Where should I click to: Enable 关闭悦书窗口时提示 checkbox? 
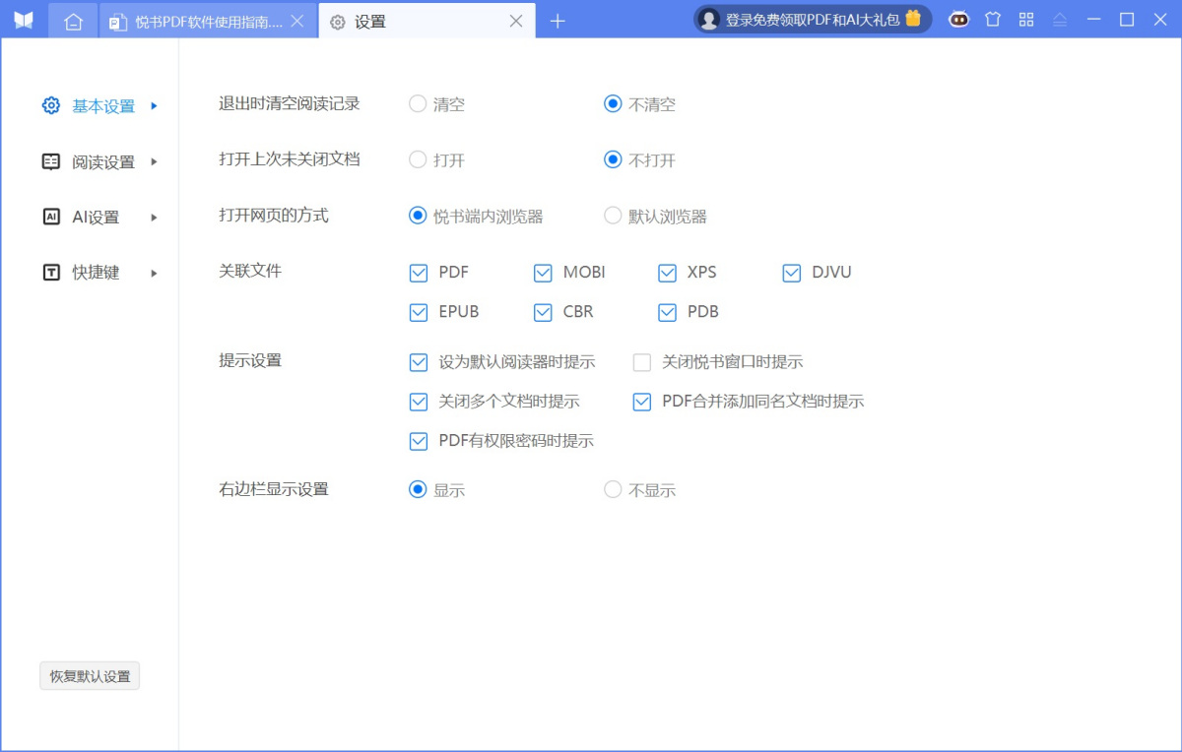[641, 362]
